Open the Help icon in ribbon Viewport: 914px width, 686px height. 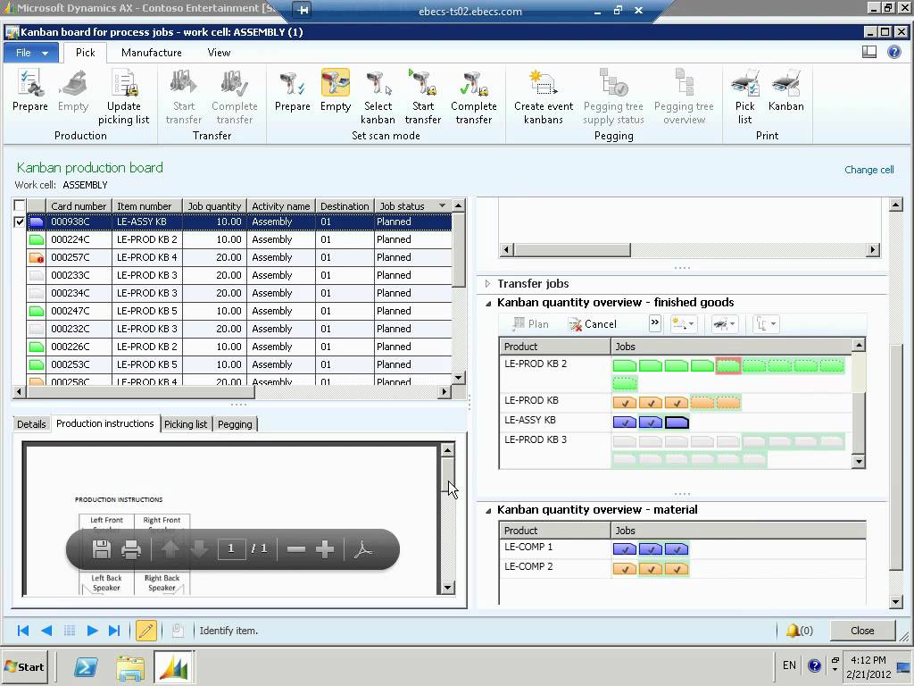pyautogui.click(x=894, y=52)
